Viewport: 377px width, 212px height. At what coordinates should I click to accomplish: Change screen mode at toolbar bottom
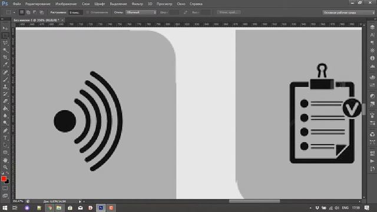(x=5, y=196)
